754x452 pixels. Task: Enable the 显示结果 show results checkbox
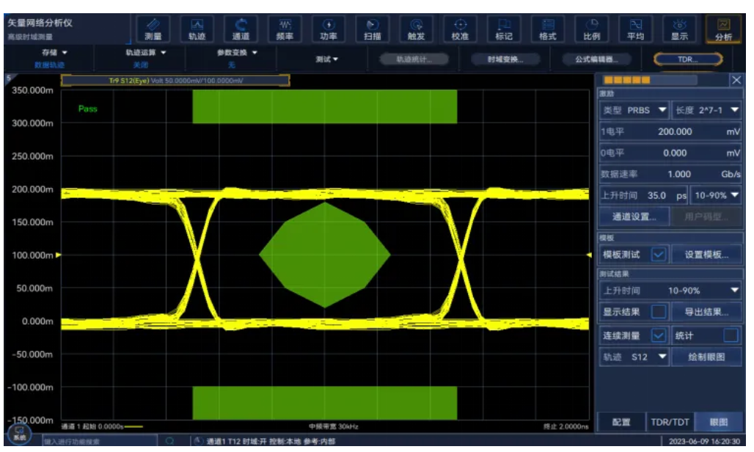(x=658, y=312)
